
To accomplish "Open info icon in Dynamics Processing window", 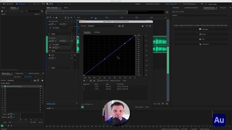I will 150,26.
